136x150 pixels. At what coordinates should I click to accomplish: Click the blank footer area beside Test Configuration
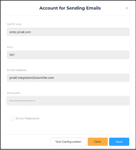(x=27, y=142)
